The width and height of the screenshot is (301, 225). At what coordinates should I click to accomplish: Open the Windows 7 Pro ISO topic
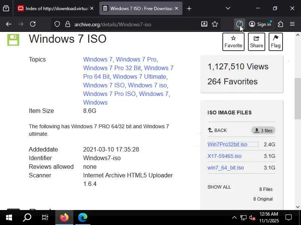[x=109, y=94]
